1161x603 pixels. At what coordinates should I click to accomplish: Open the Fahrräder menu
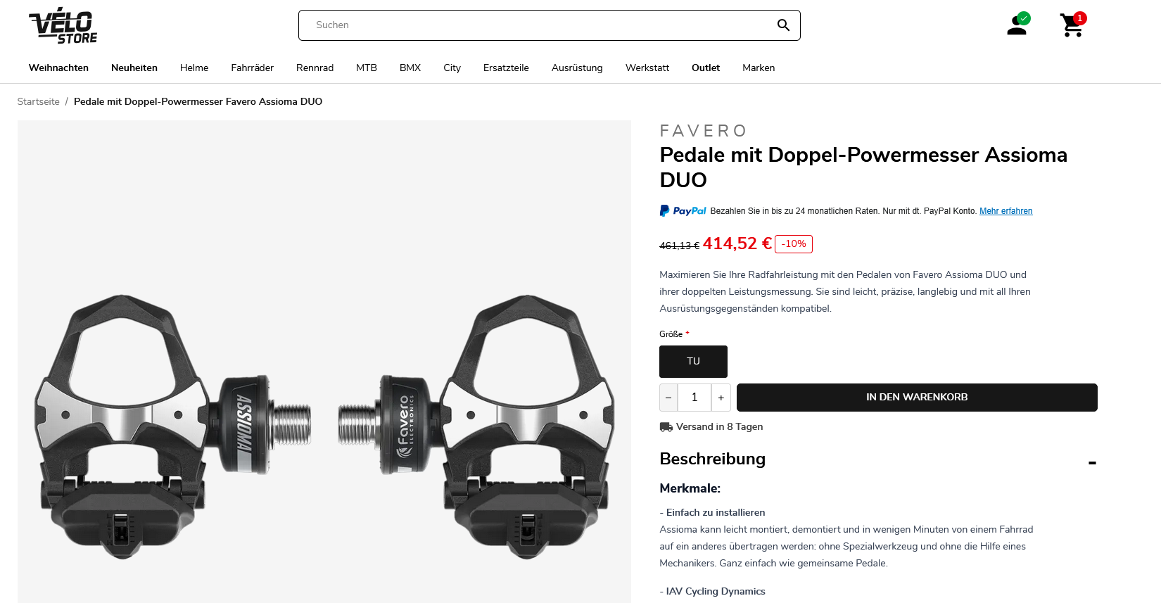click(x=252, y=68)
